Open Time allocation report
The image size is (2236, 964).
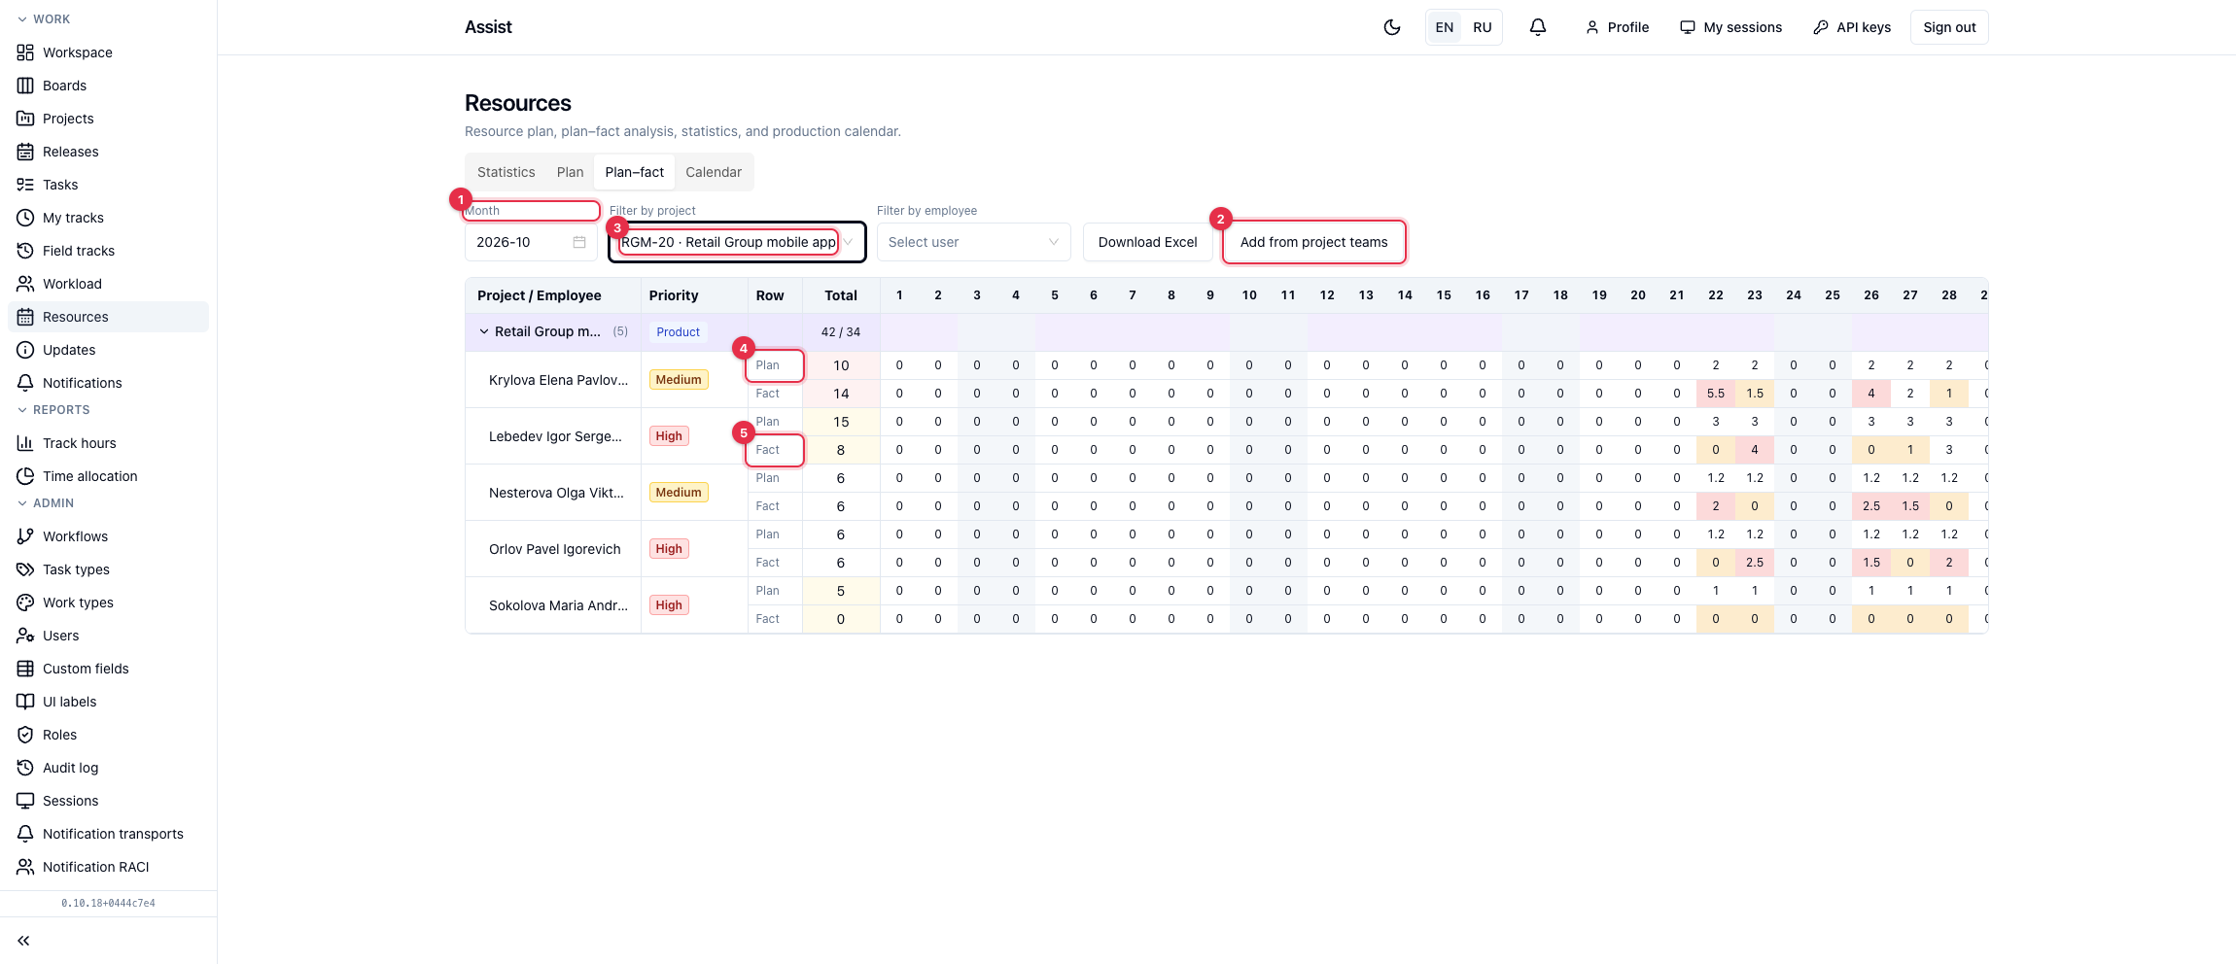89,476
